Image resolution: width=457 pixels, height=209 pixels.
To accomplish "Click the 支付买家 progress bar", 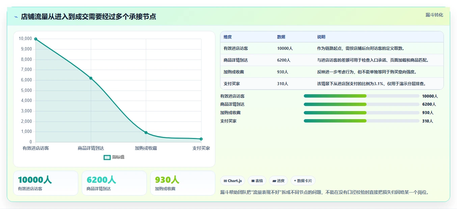I will [361, 121].
